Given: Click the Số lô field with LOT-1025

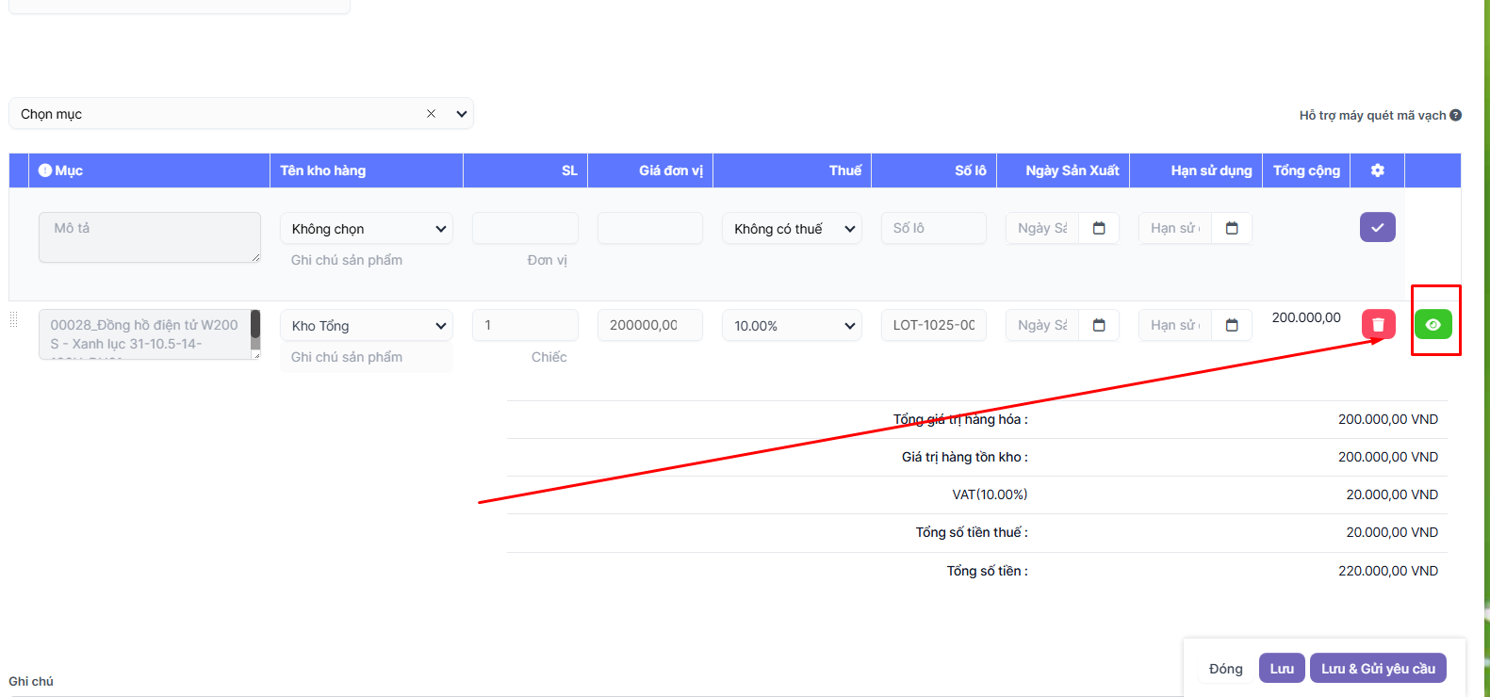Looking at the screenshot, I should (x=933, y=325).
